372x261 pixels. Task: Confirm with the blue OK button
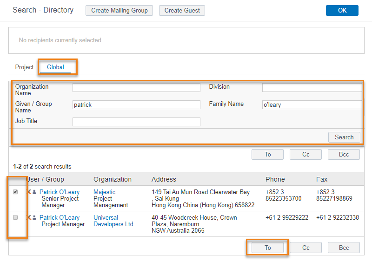[x=342, y=11]
